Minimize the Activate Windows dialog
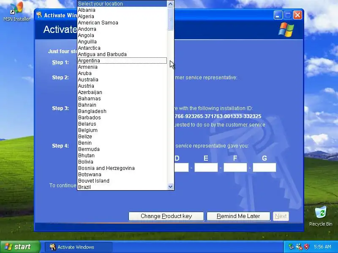 278,15
